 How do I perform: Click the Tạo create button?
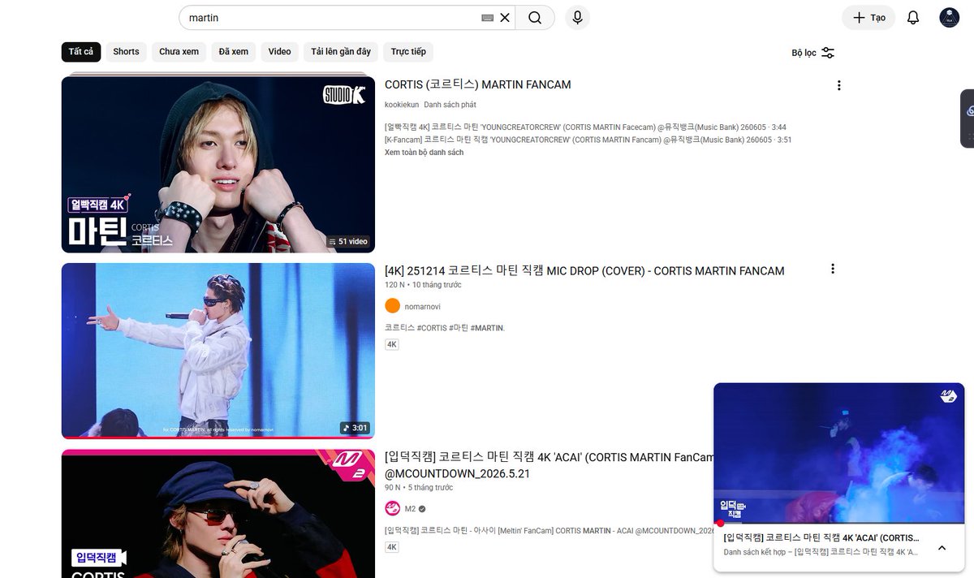(x=868, y=18)
